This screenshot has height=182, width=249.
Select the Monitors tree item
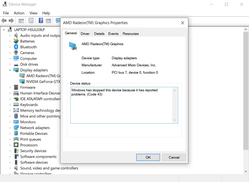click(28, 122)
